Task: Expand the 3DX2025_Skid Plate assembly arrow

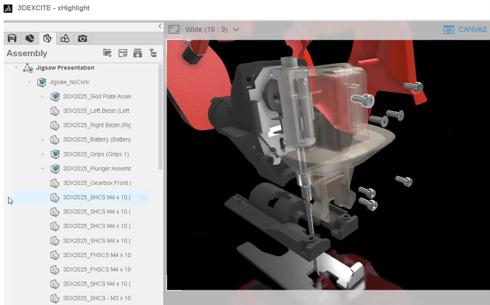Action: 43,96
